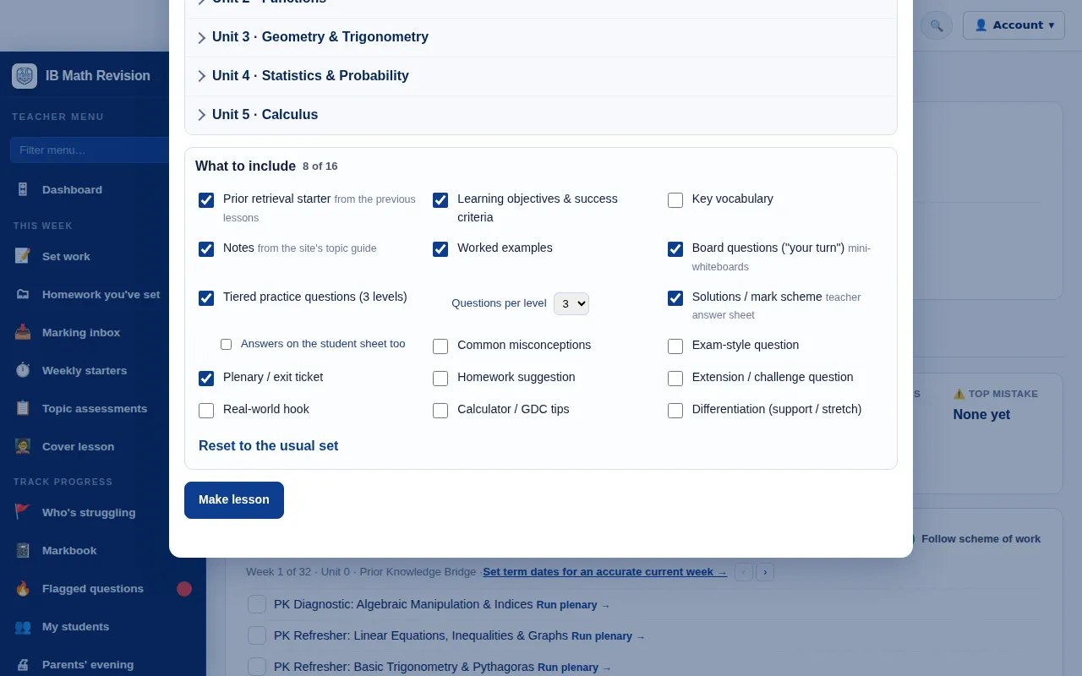Click next week arrow button
Image resolution: width=1082 pixels, height=676 pixels.
(765, 572)
